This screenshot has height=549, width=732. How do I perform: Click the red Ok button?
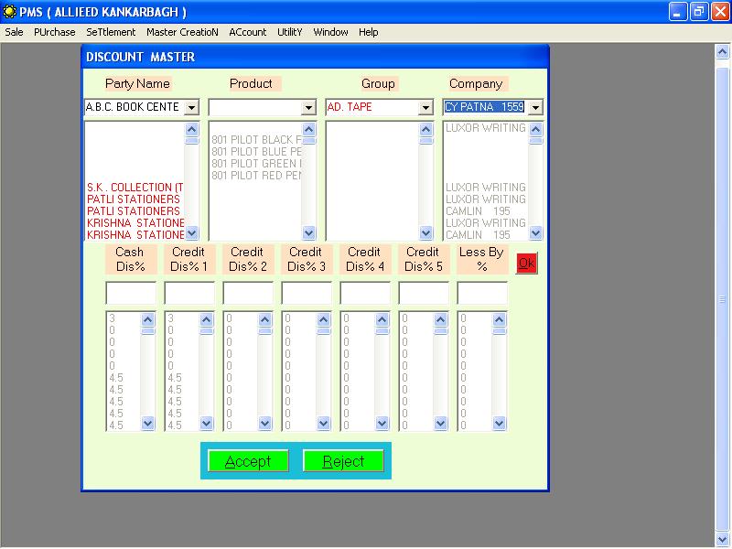click(526, 263)
